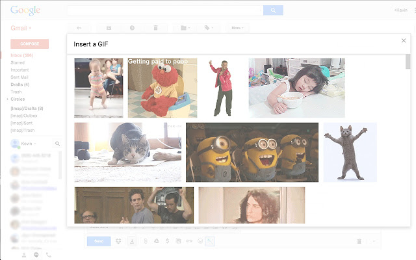Viewport: 416px width, 260px height.
Task: Open the Gmail product dropdown
Action: pos(21,28)
